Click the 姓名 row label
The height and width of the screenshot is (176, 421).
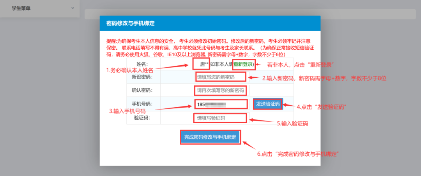click(142, 64)
